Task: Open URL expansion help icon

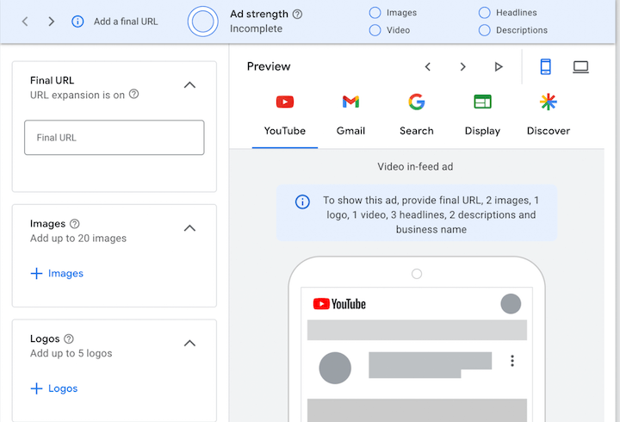Action: pos(134,94)
